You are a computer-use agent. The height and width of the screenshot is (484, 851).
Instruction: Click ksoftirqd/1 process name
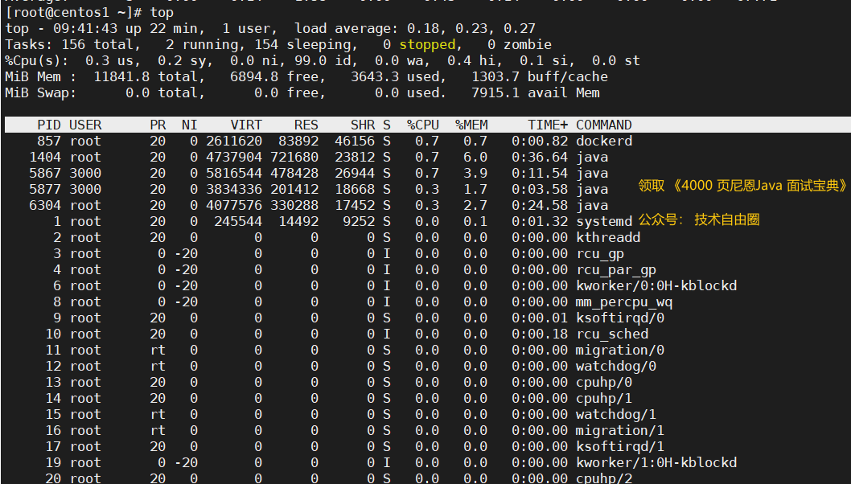pyautogui.click(x=620, y=447)
